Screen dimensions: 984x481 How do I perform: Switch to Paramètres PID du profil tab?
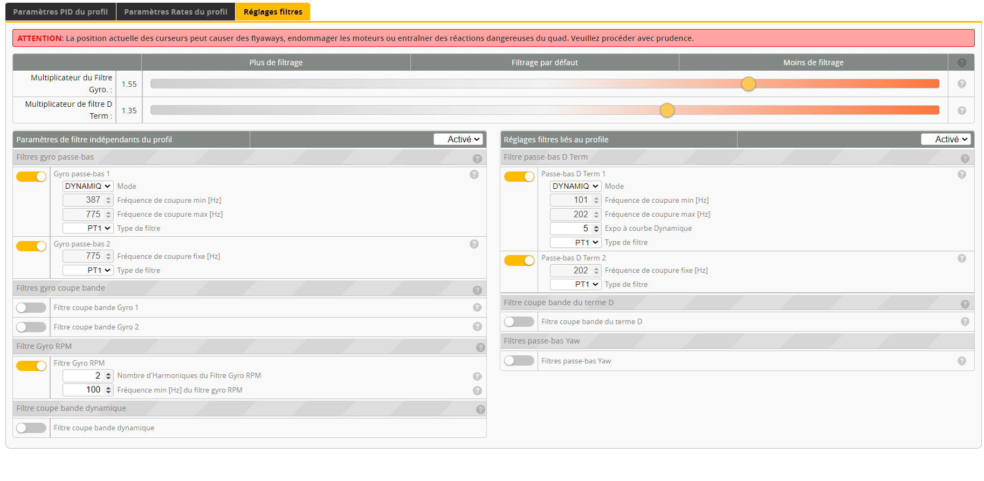click(60, 12)
